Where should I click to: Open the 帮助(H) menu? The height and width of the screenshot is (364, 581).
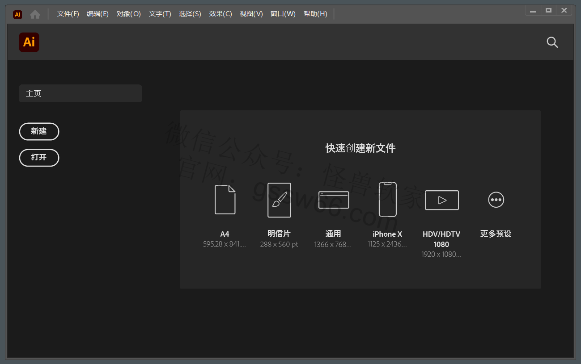(x=315, y=14)
